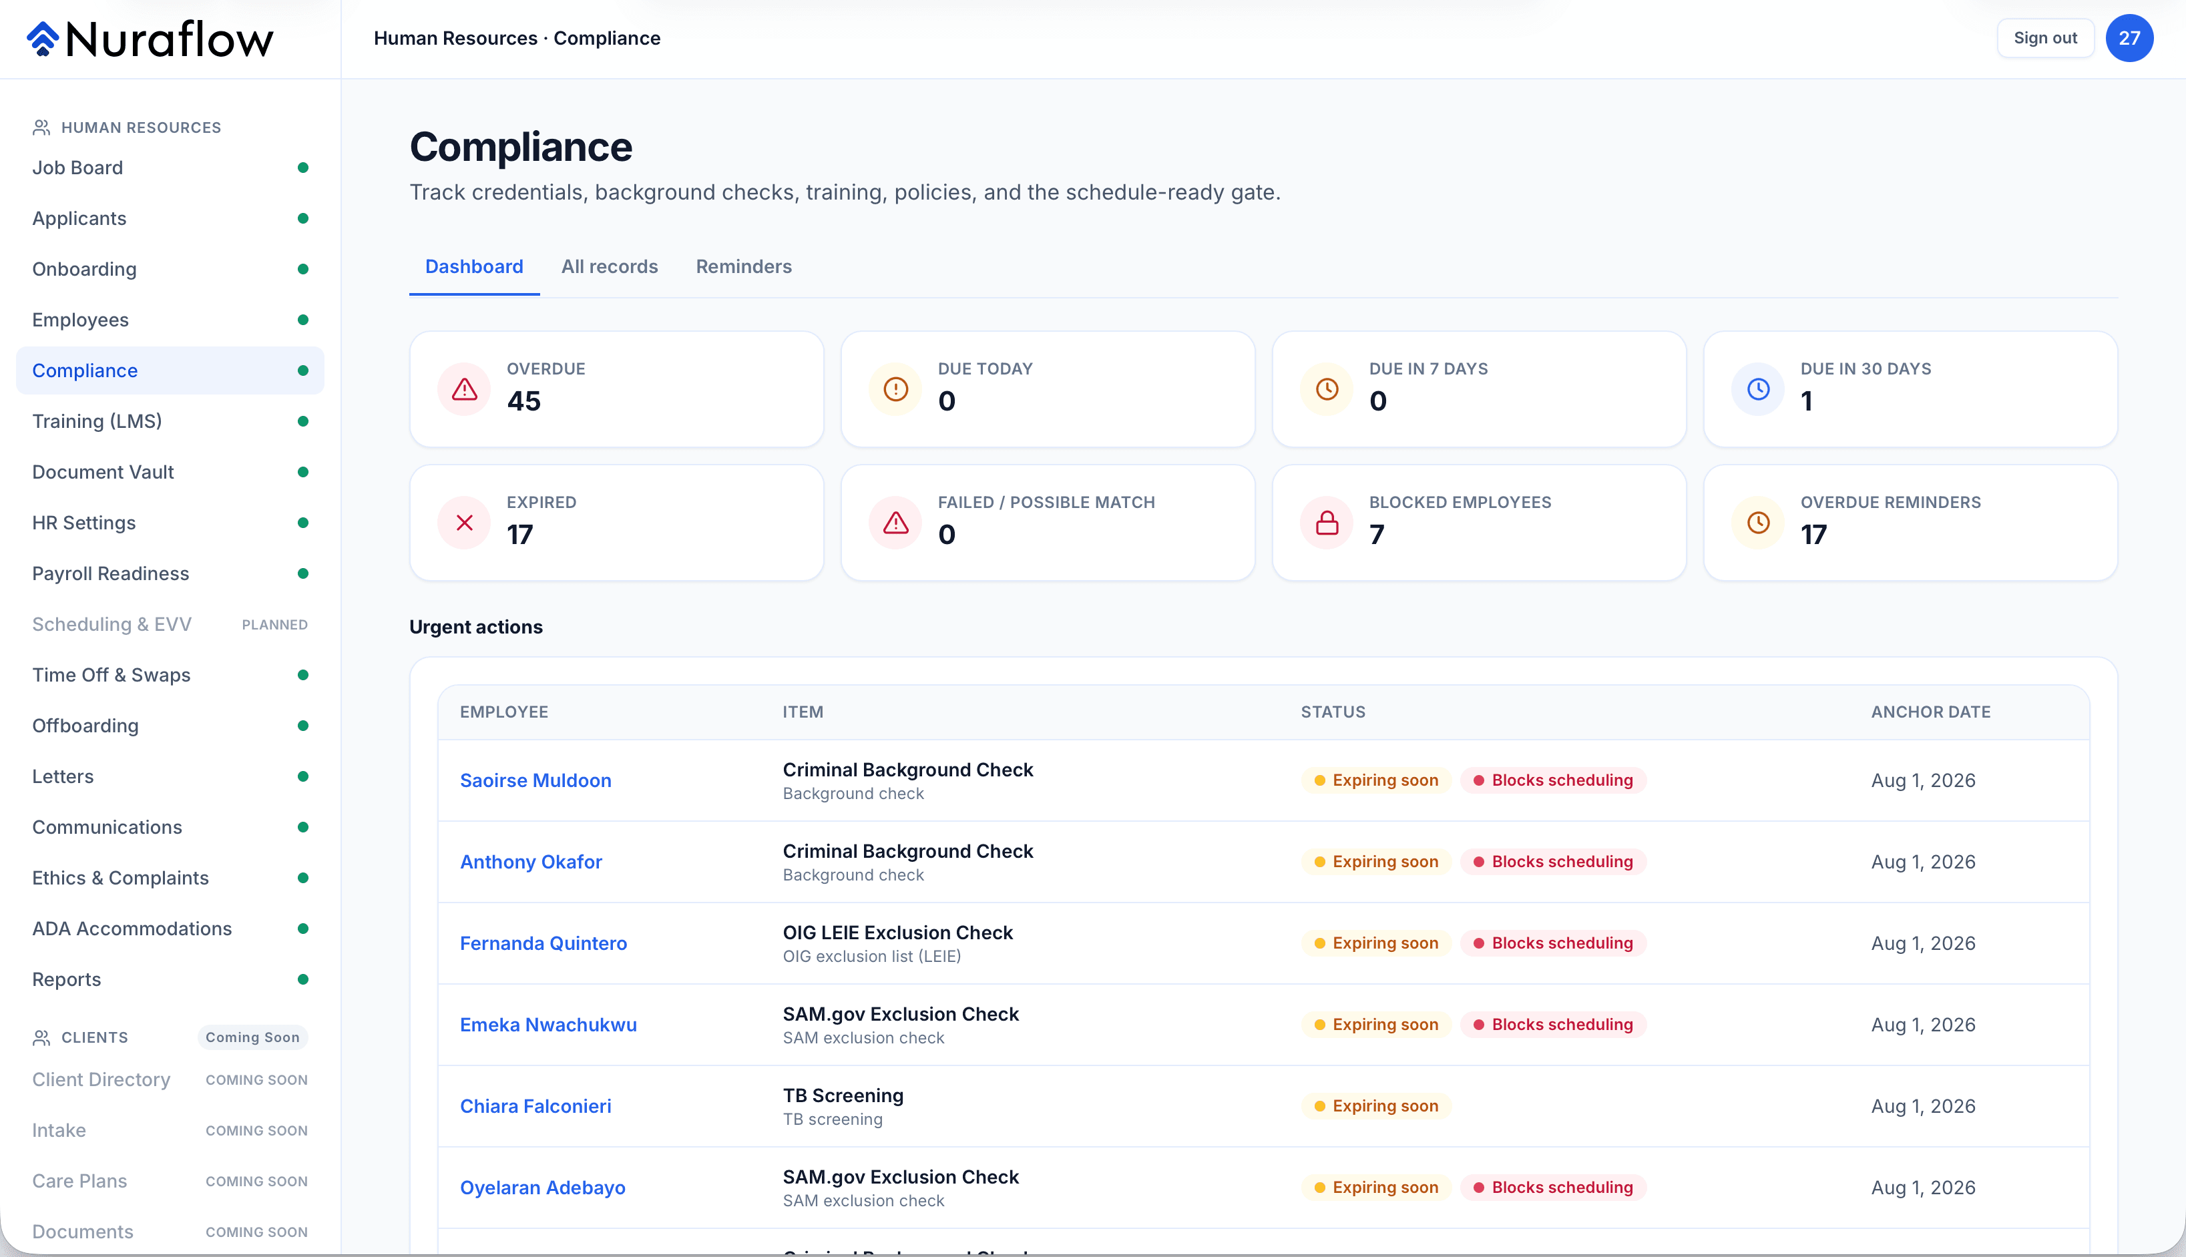Screen dimensions: 2186x1257
Task: Open Fernanda Quintero's employee link
Action: (543, 944)
